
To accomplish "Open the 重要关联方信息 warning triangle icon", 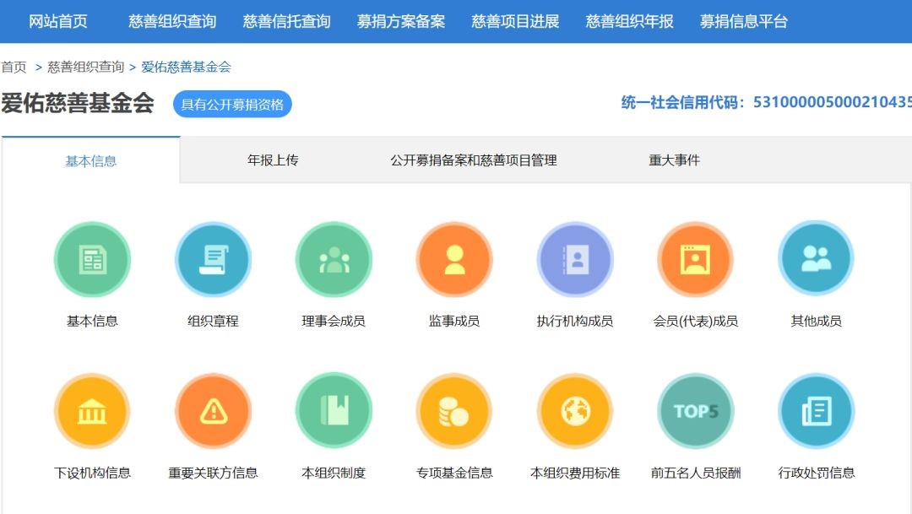I will coord(213,411).
